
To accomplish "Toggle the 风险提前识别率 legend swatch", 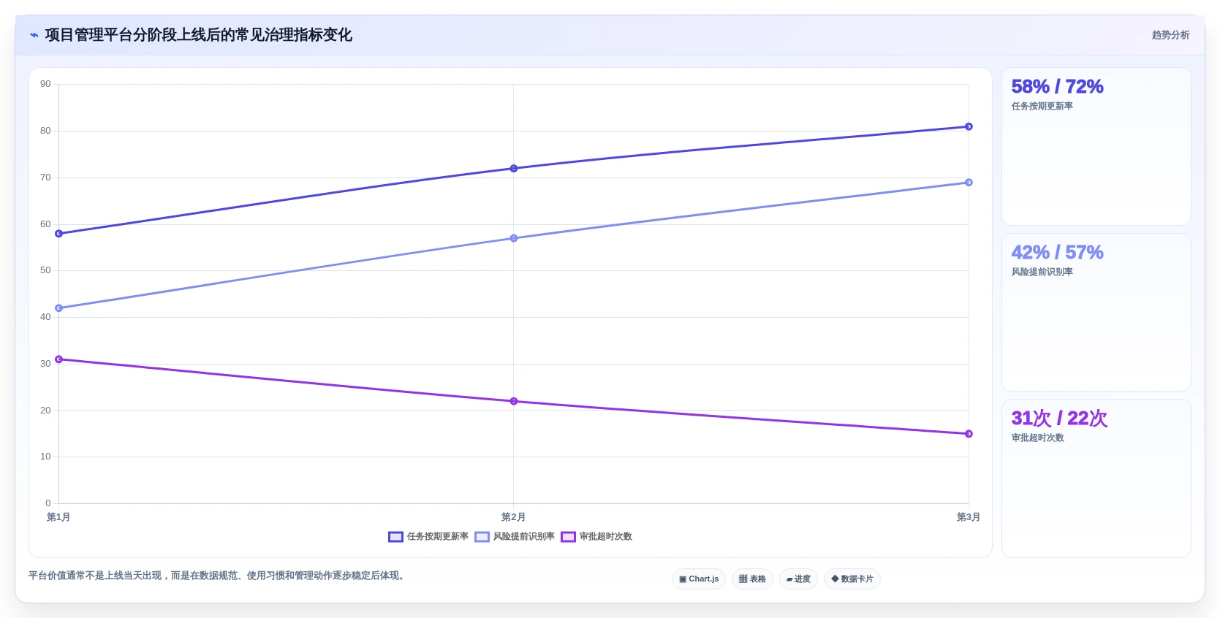I will [482, 537].
